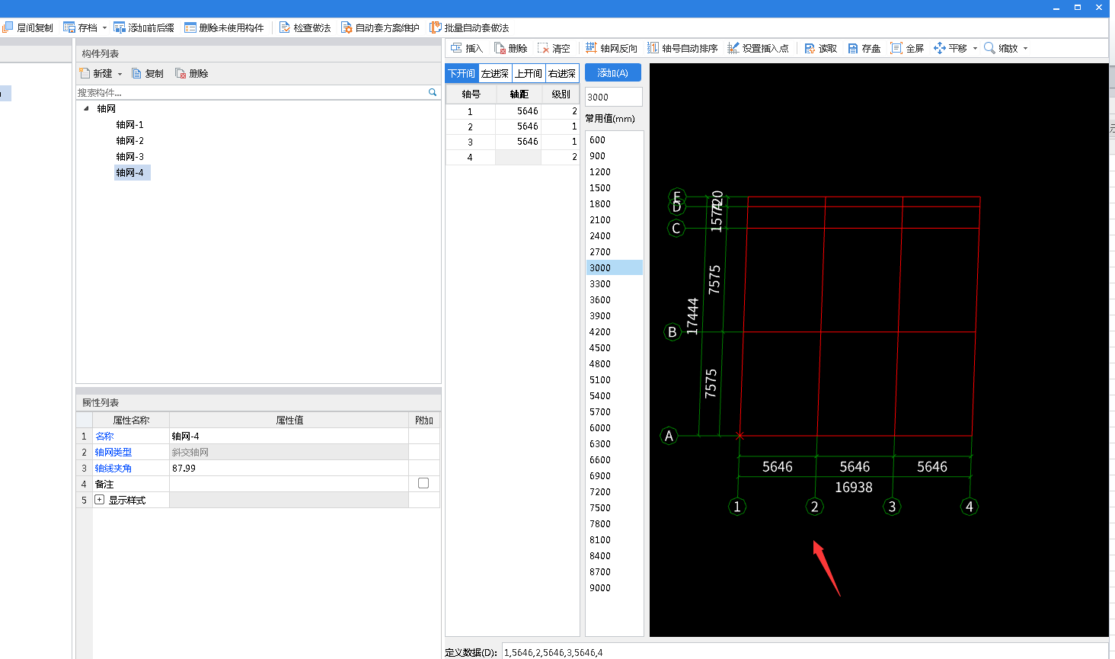Click 批量自动套做法 icon
Viewport: 1115px width, 659px height.
point(436,27)
